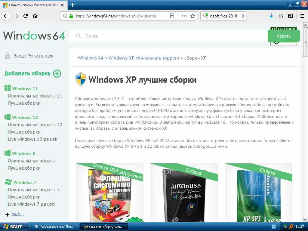Viewport: 308px width, 231px height.
Task: Click Добавить сборку link
Action: point(27,73)
